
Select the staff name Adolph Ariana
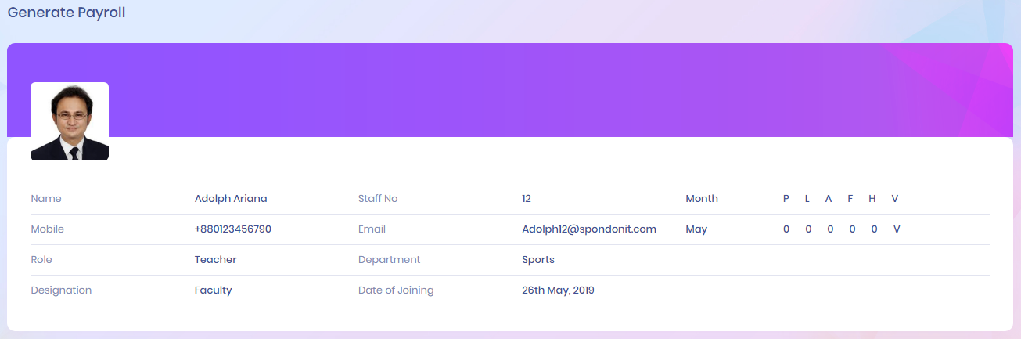pos(231,199)
